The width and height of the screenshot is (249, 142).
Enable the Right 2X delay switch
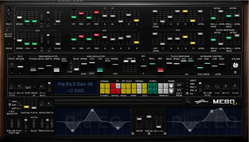34,88
